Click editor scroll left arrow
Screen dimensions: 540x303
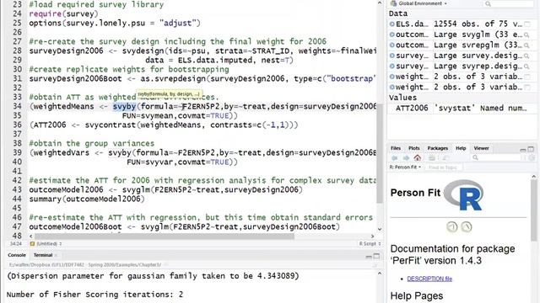pyautogui.click(x=31, y=237)
